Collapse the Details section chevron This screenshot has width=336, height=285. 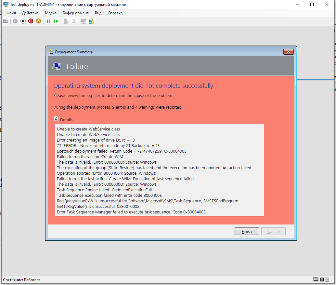pyautogui.click(x=56, y=119)
